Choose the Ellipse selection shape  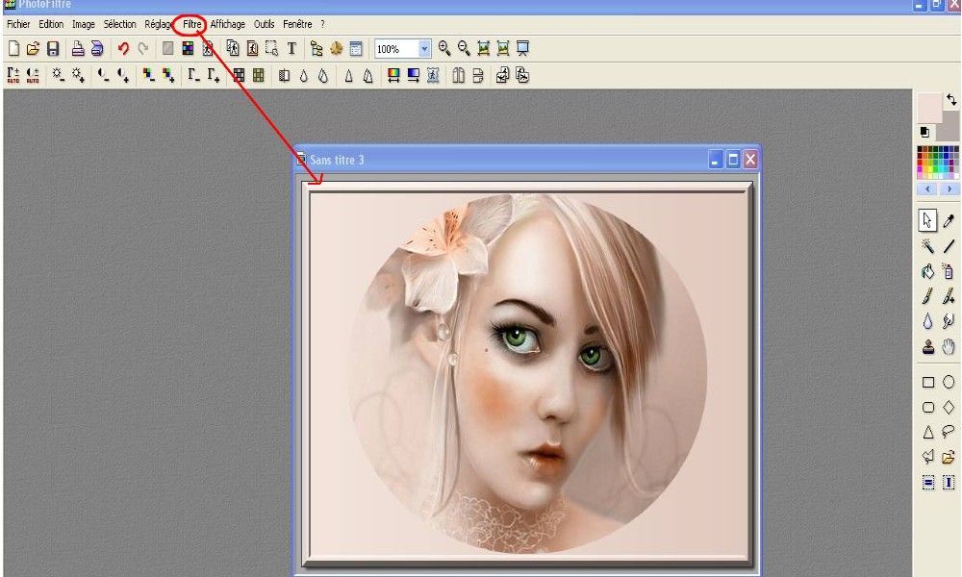tap(949, 382)
